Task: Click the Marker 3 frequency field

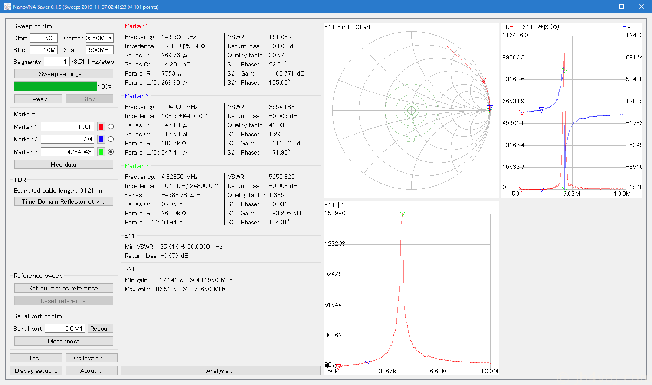Action: tap(67, 152)
